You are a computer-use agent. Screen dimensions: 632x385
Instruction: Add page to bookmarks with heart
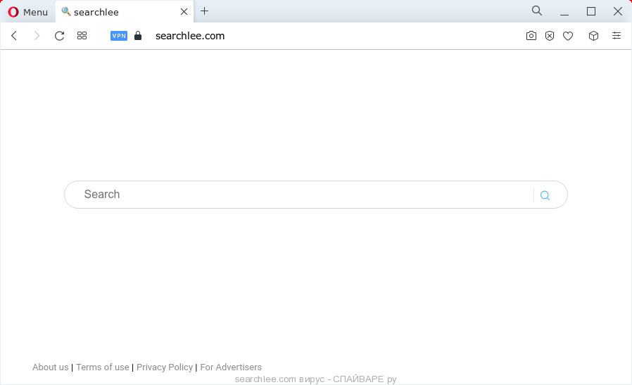(568, 37)
